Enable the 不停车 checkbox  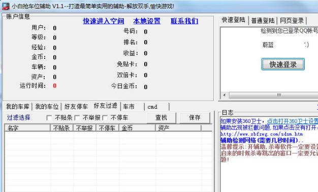tap(105, 118)
